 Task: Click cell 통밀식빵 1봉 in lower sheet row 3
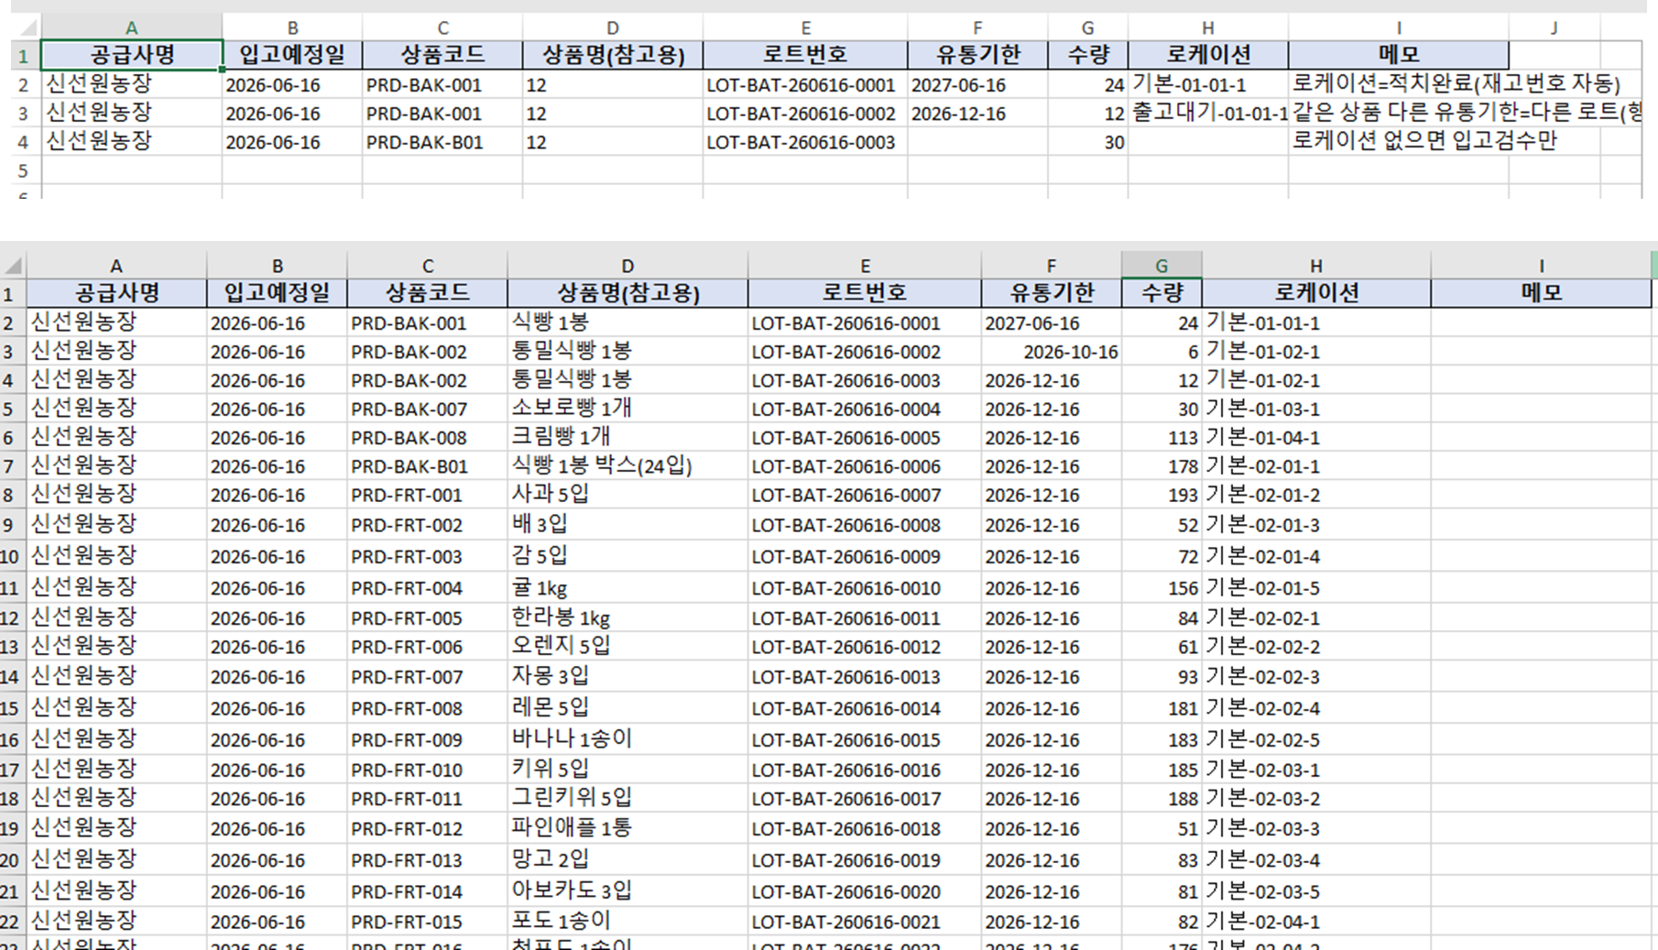[627, 352]
